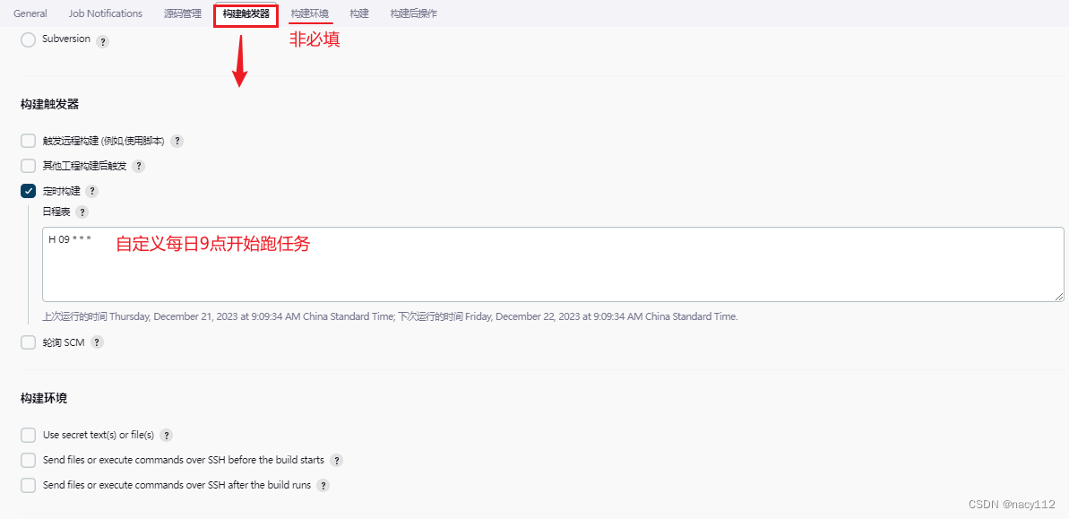Switch to Job Notifications tab
Image resolution: width=1069 pixels, height=519 pixels.
(106, 13)
